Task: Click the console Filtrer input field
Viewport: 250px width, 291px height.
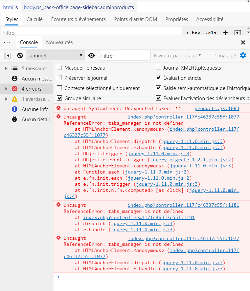Action: (125, 55)
